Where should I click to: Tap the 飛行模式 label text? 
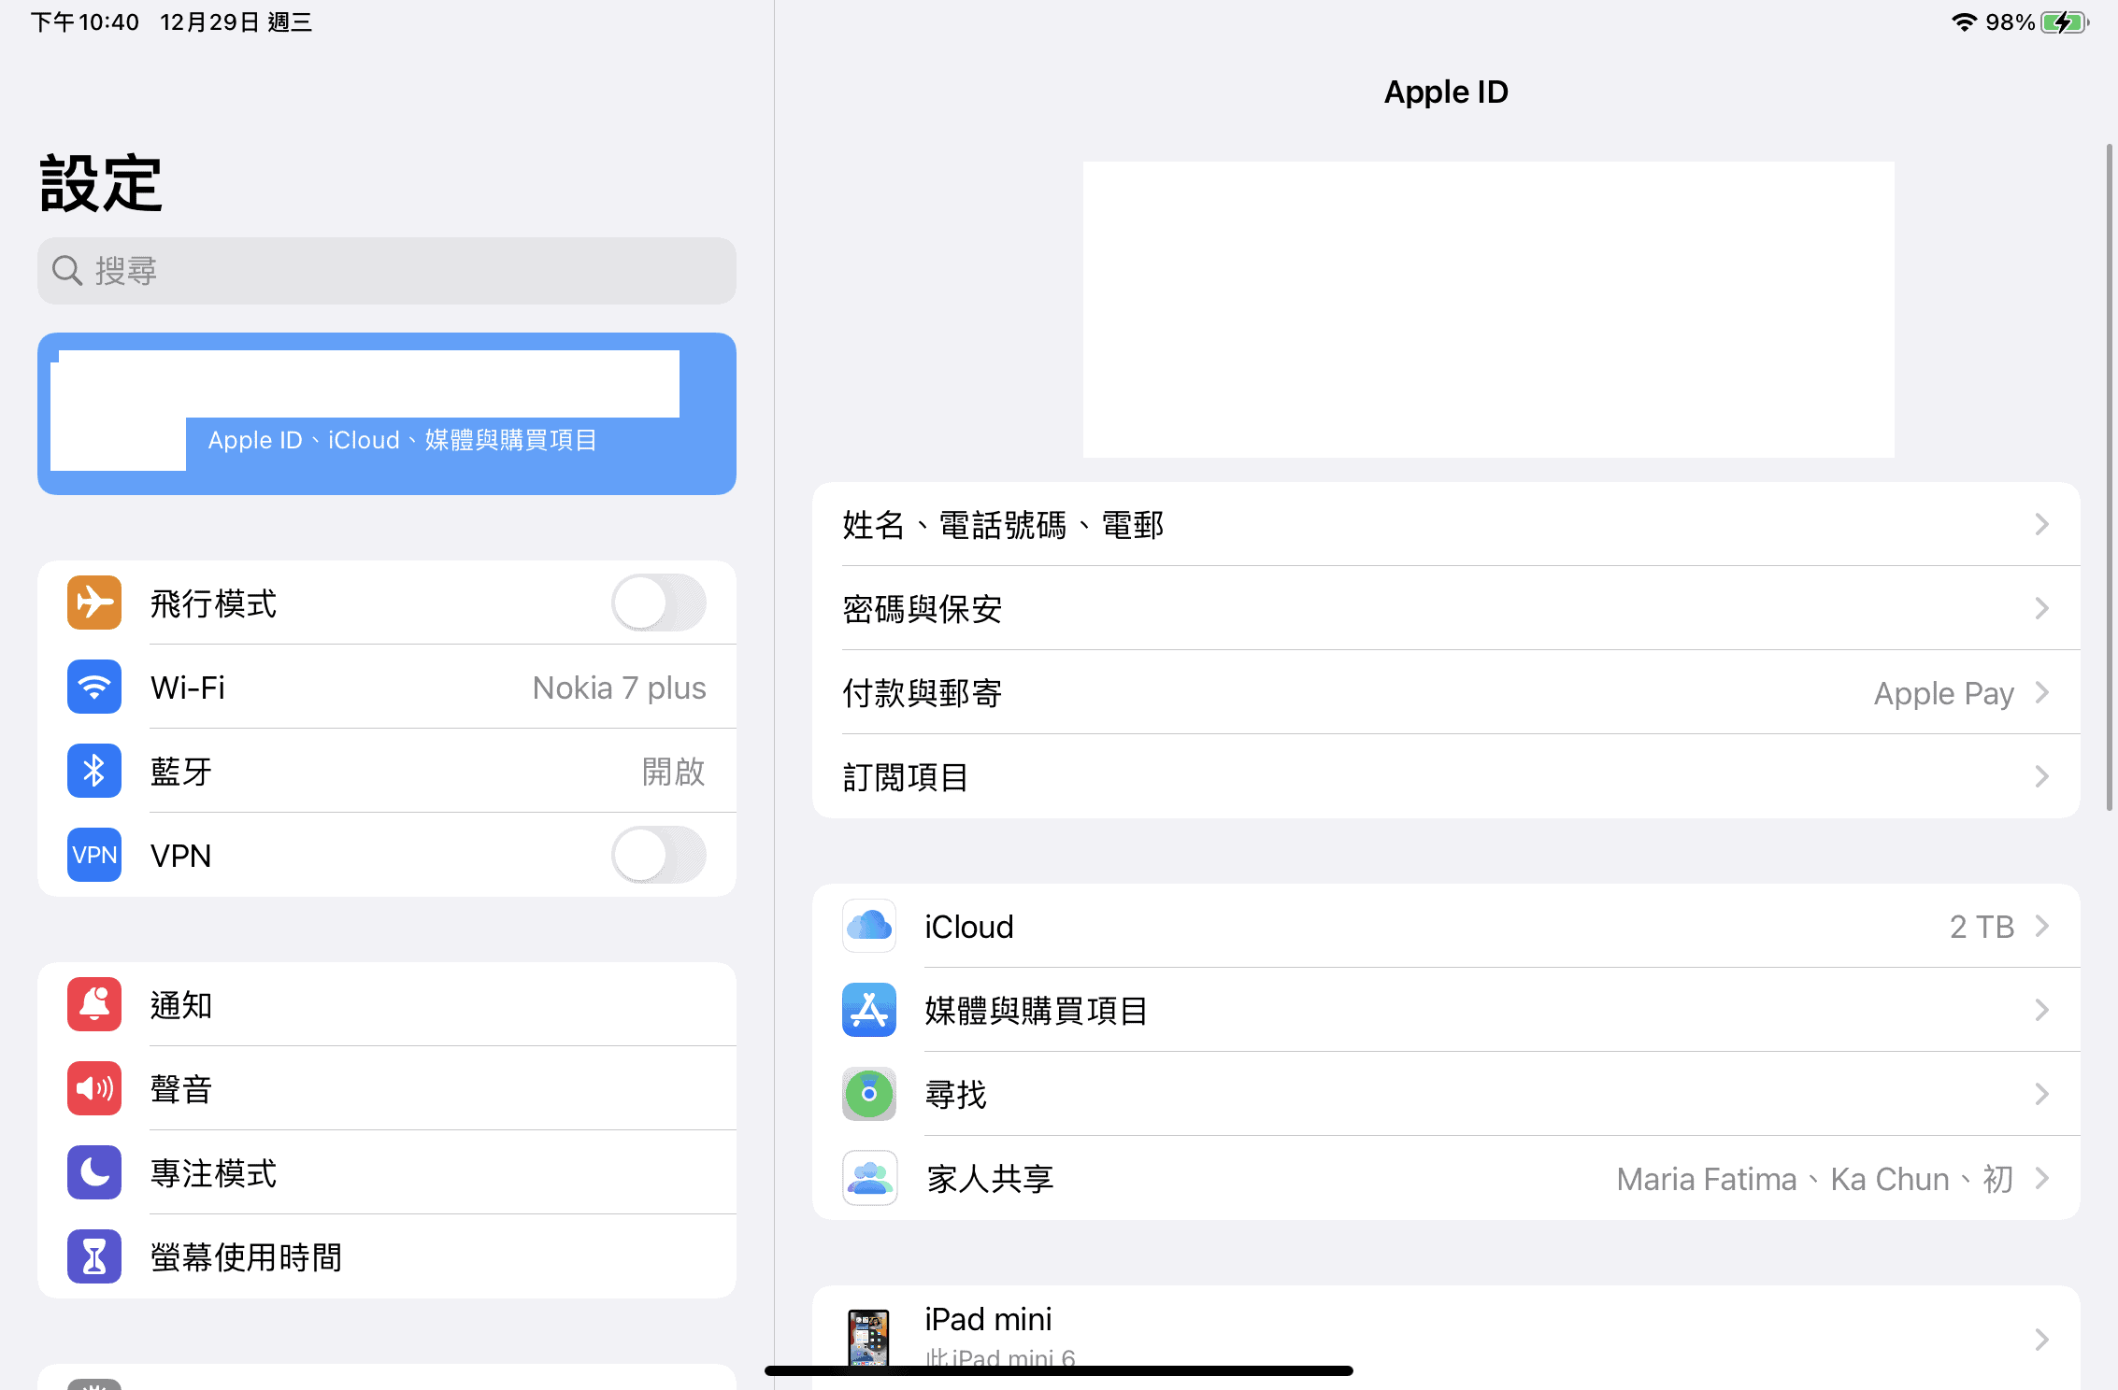coord(214,603)
